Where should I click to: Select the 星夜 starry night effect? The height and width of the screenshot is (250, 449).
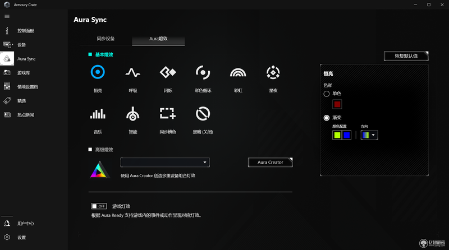pyautogui.click(x=273, y=72)
